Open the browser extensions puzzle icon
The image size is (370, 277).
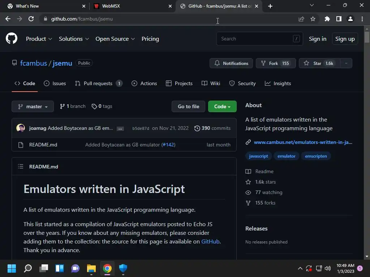click(x=327, y=19)
